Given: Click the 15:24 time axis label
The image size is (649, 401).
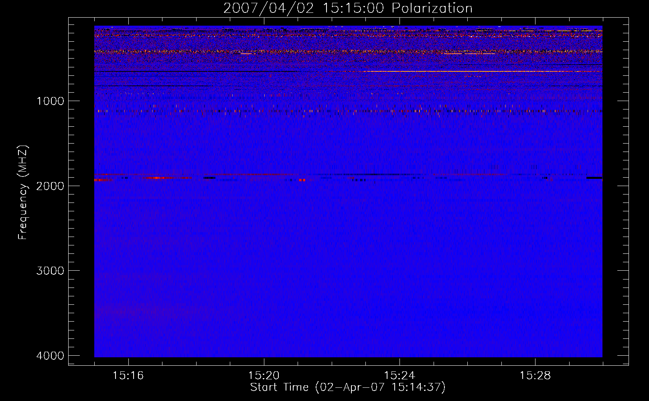Looking at the screenshot, I should point(400,375).
